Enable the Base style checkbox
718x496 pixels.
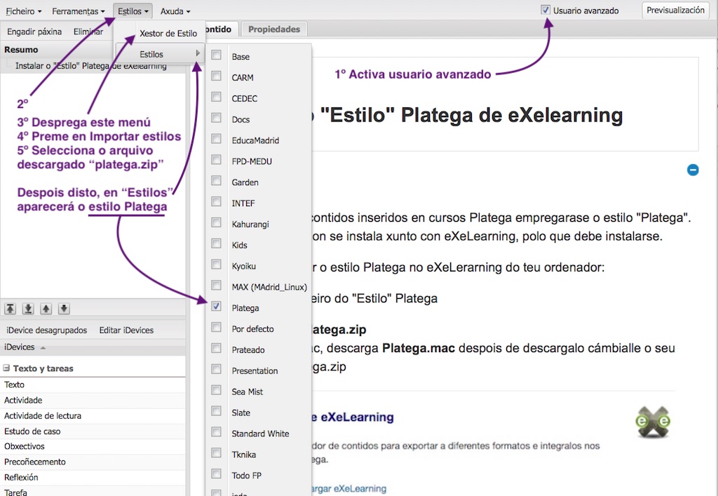click(x=216, y=56)
